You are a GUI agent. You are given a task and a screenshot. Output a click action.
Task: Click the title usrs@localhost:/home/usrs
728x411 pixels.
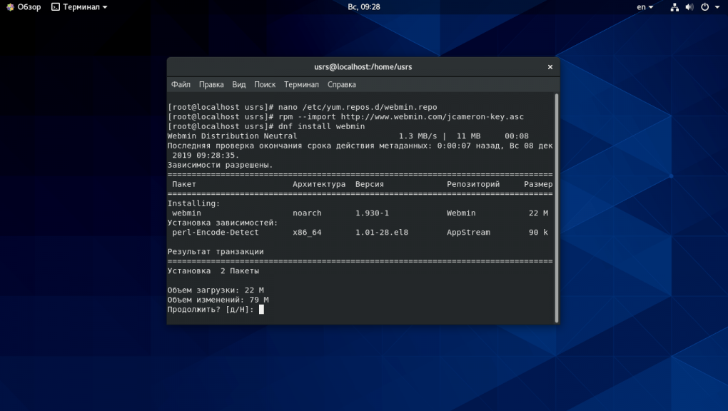click(363, 66)
